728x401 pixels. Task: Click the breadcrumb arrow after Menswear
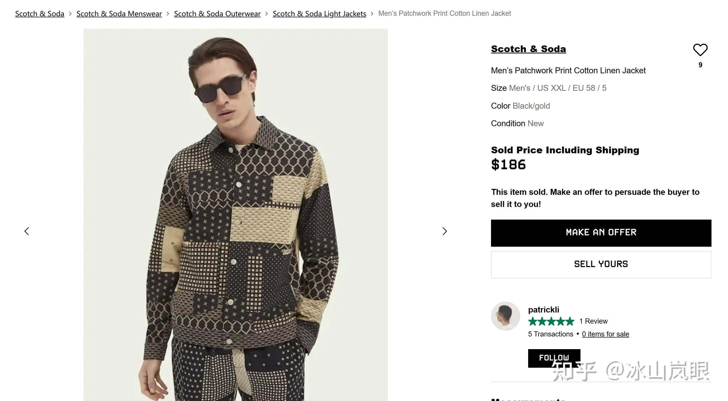tap(168, 14)
